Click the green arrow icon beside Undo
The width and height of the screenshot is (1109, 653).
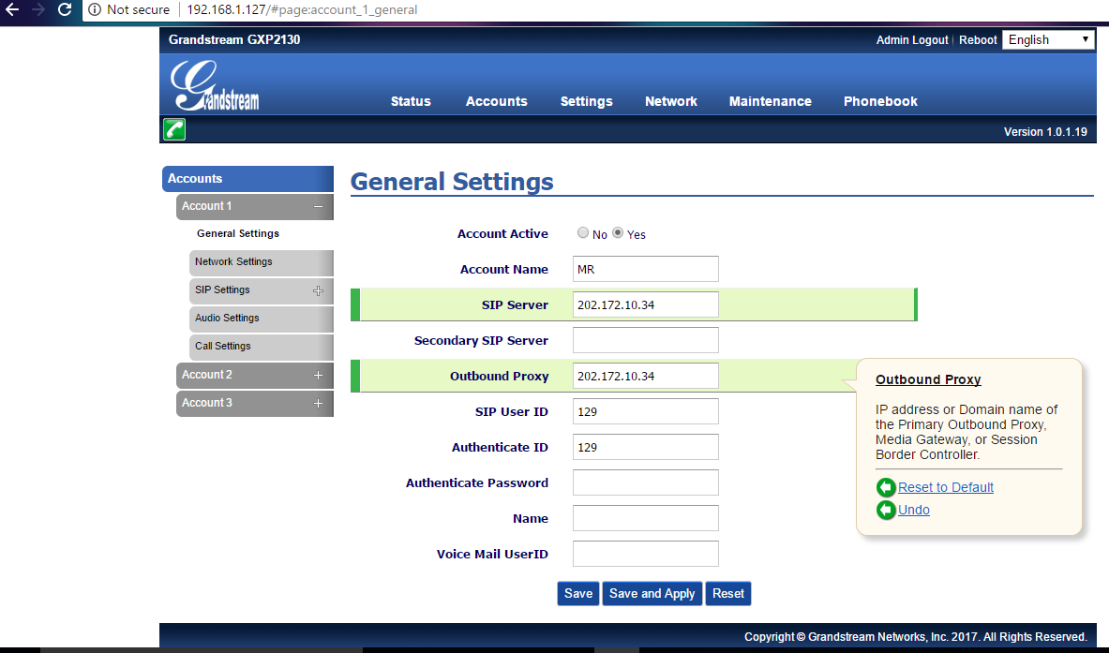click(886, 510)
